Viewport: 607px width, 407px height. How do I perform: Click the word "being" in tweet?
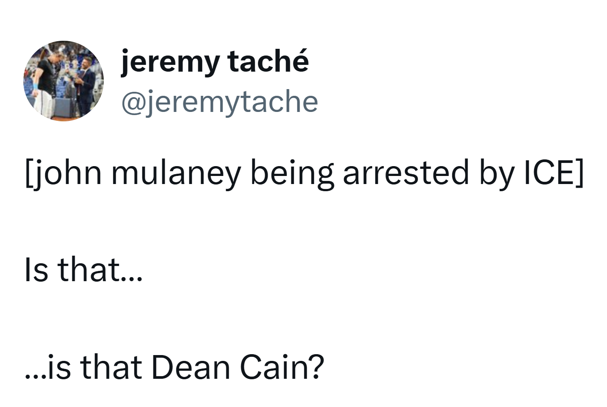(x=292, y=173)
